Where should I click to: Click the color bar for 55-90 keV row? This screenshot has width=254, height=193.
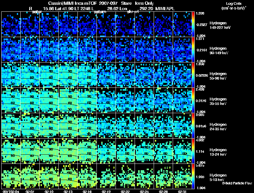click(193, 75)
